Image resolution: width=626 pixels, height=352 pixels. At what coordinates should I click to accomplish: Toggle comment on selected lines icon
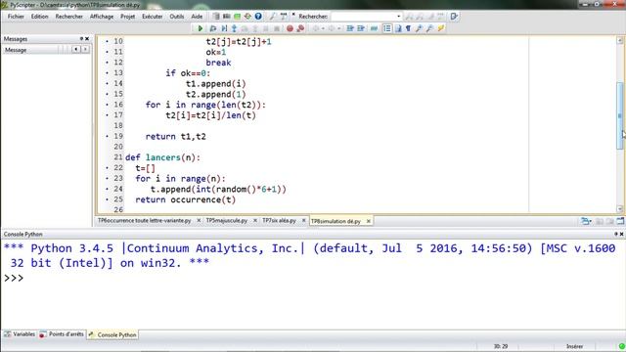374,28
